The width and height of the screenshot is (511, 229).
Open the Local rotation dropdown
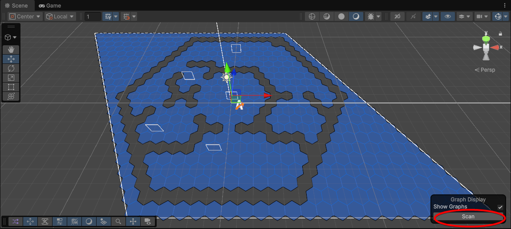coord(60,16)
